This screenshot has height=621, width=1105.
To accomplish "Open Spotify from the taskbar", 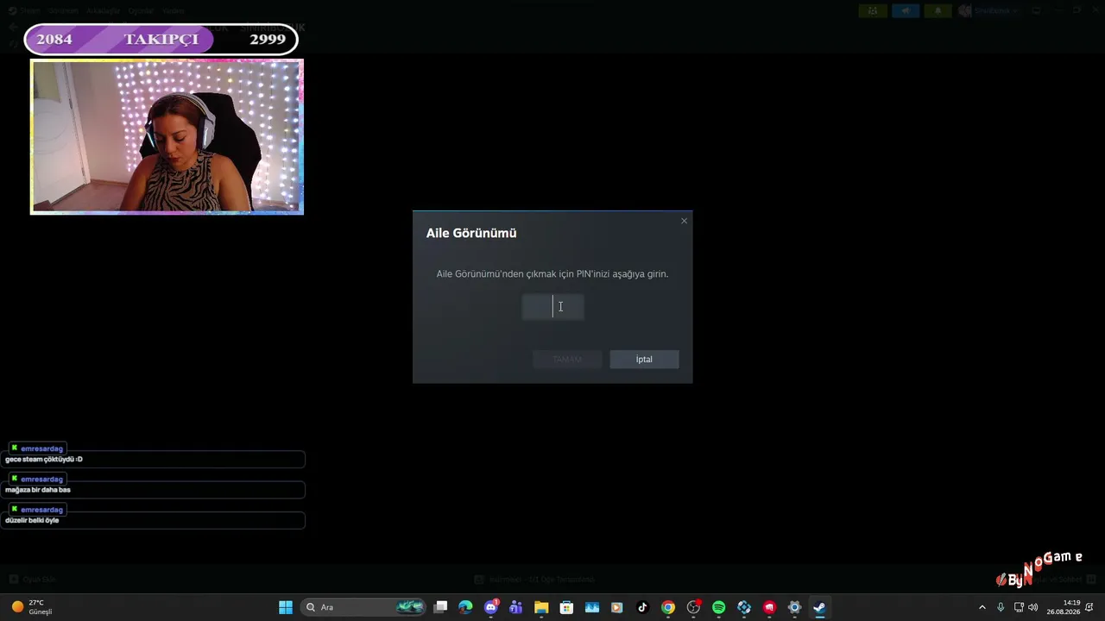I will pos(718,607).
